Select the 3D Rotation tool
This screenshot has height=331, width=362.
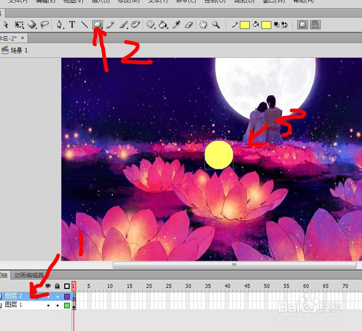[x=32, y=24]
